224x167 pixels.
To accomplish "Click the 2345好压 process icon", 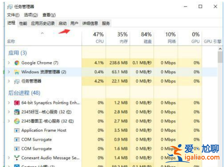I will (17, 112).
